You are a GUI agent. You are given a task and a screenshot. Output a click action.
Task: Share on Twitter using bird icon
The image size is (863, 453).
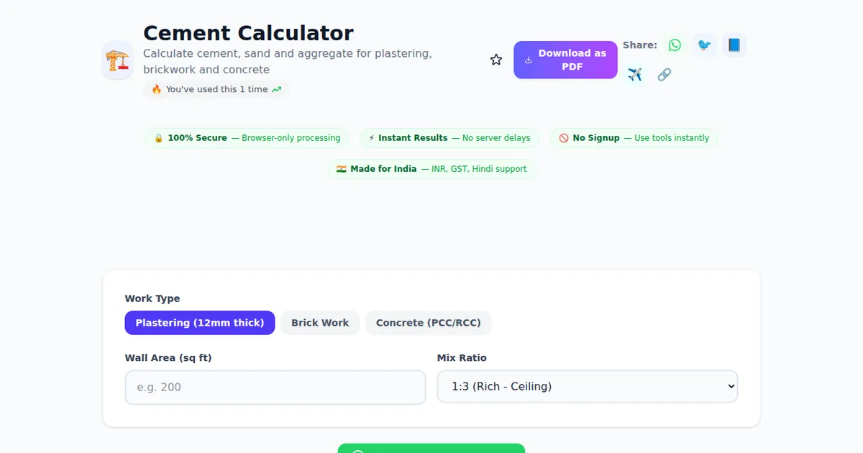tap(704, 45)
